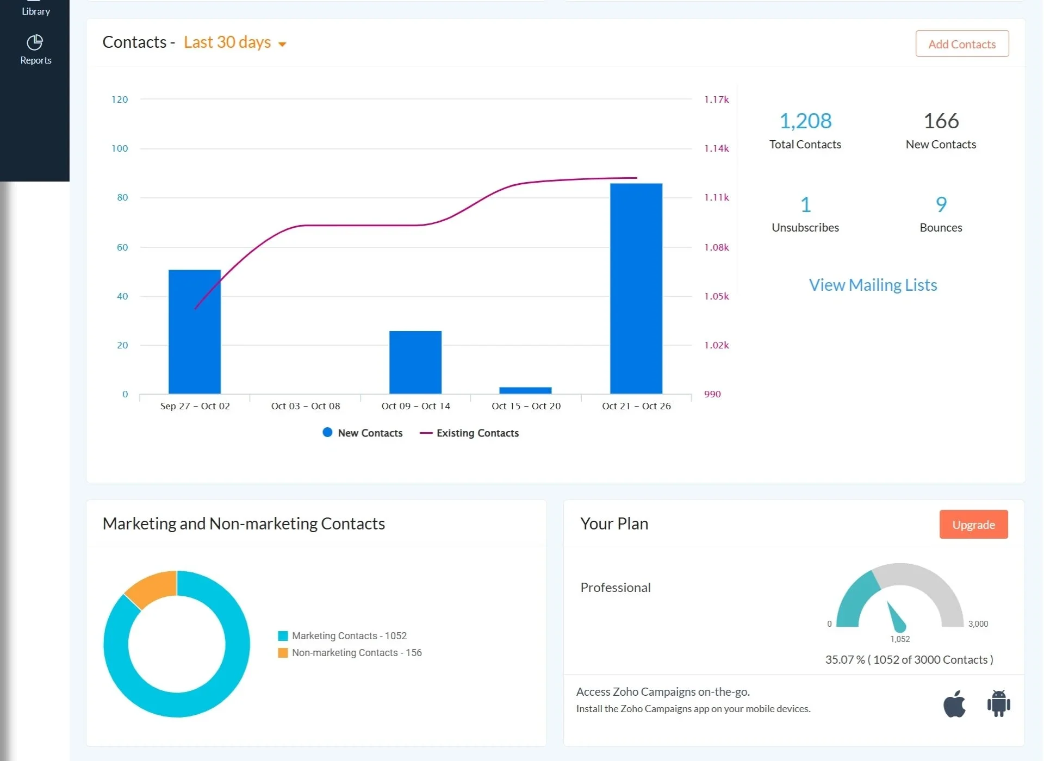Click the 1,208 Total Contacts count
1044x761 pixels.
(805, 121)
